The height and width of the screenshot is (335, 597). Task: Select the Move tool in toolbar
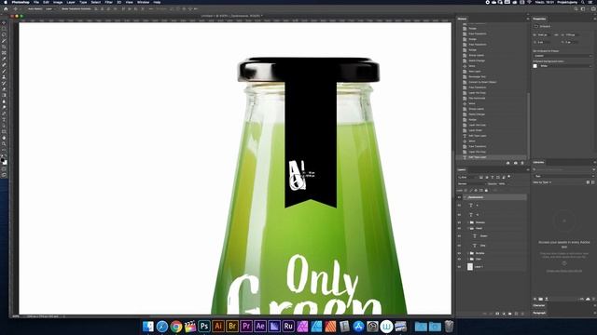coord(4,22)
